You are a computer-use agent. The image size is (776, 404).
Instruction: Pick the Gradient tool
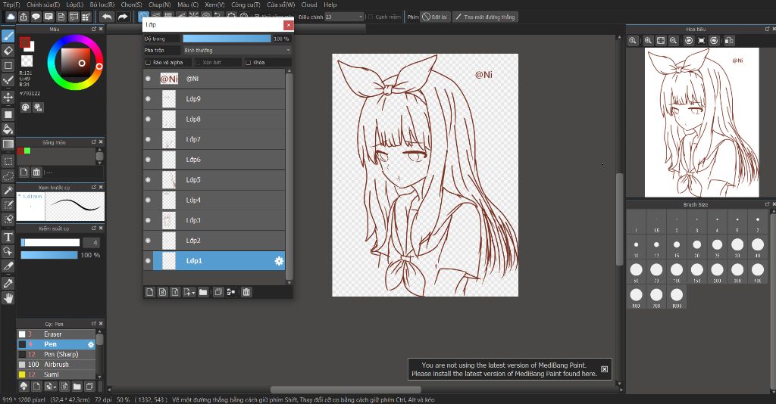(x=8, y=145)
